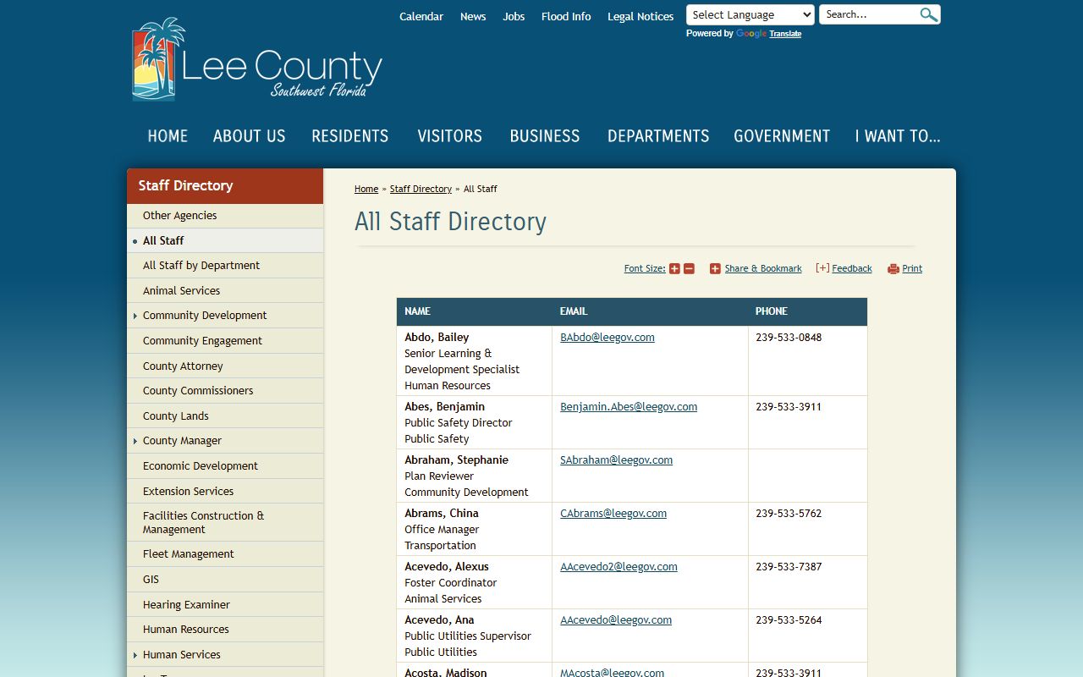
Task: Email BAbdo@leegov.com
Action: click(607, 337)
